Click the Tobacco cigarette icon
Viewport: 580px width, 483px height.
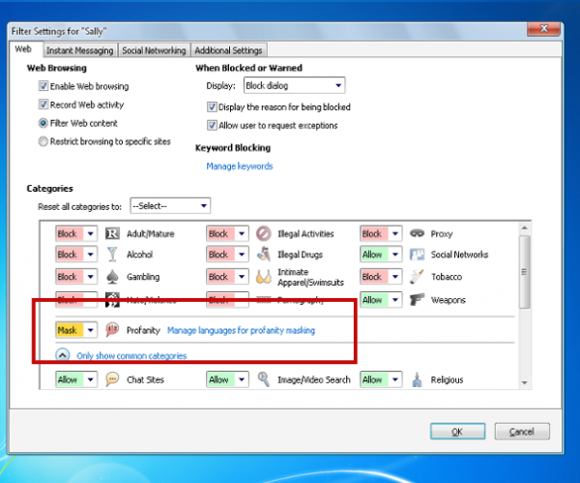[x=417, y=277]
